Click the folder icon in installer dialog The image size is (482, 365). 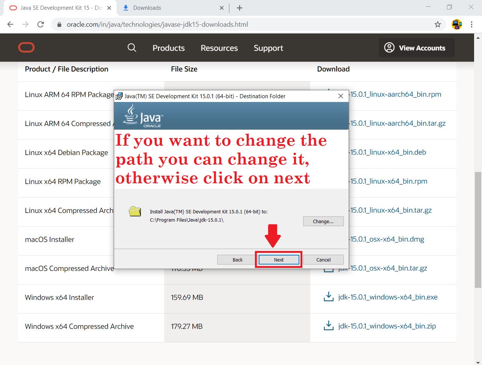point(135,211)
